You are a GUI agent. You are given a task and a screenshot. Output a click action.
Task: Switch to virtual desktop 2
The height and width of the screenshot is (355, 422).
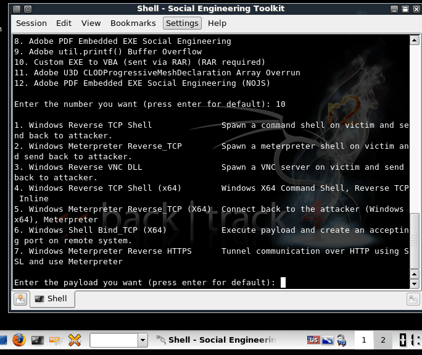(x=383, y=340)
